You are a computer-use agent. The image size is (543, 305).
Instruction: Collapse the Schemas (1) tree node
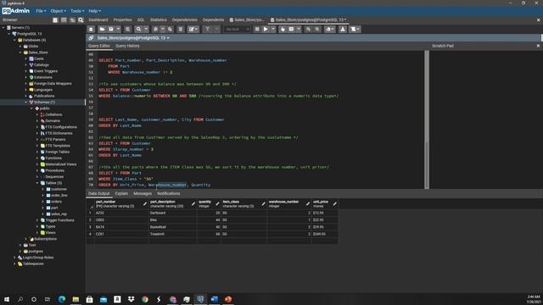(26, 103)
